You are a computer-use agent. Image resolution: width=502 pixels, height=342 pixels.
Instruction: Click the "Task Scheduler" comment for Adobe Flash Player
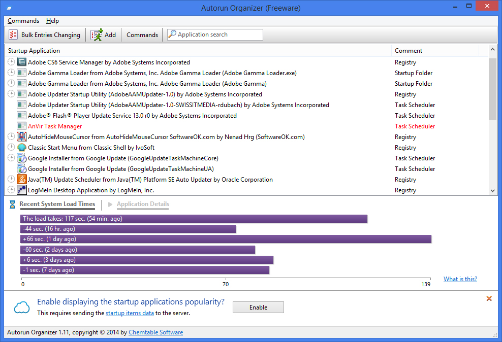coord(415,115)
